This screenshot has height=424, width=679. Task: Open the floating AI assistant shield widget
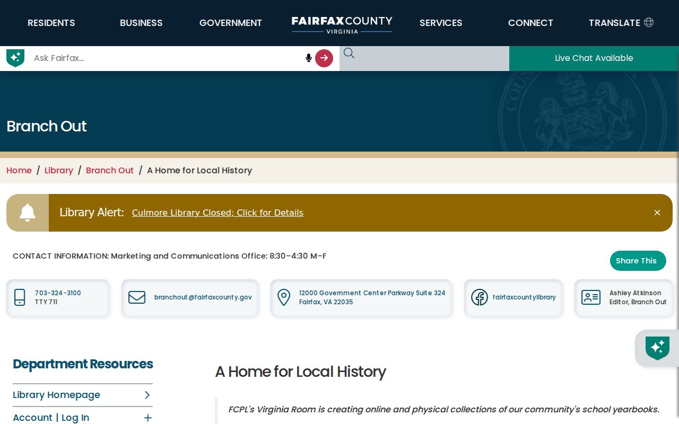tap(657, 348)
